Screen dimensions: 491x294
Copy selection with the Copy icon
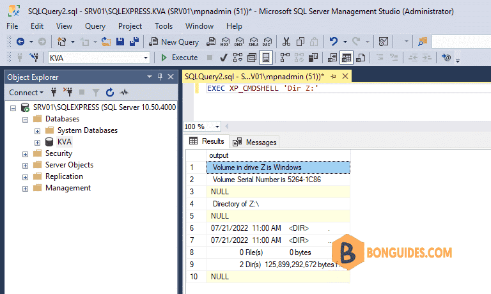coord(300,42)
